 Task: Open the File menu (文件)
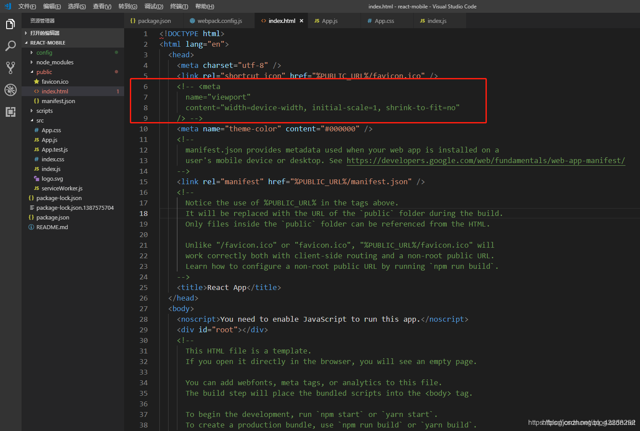(27, 6)
